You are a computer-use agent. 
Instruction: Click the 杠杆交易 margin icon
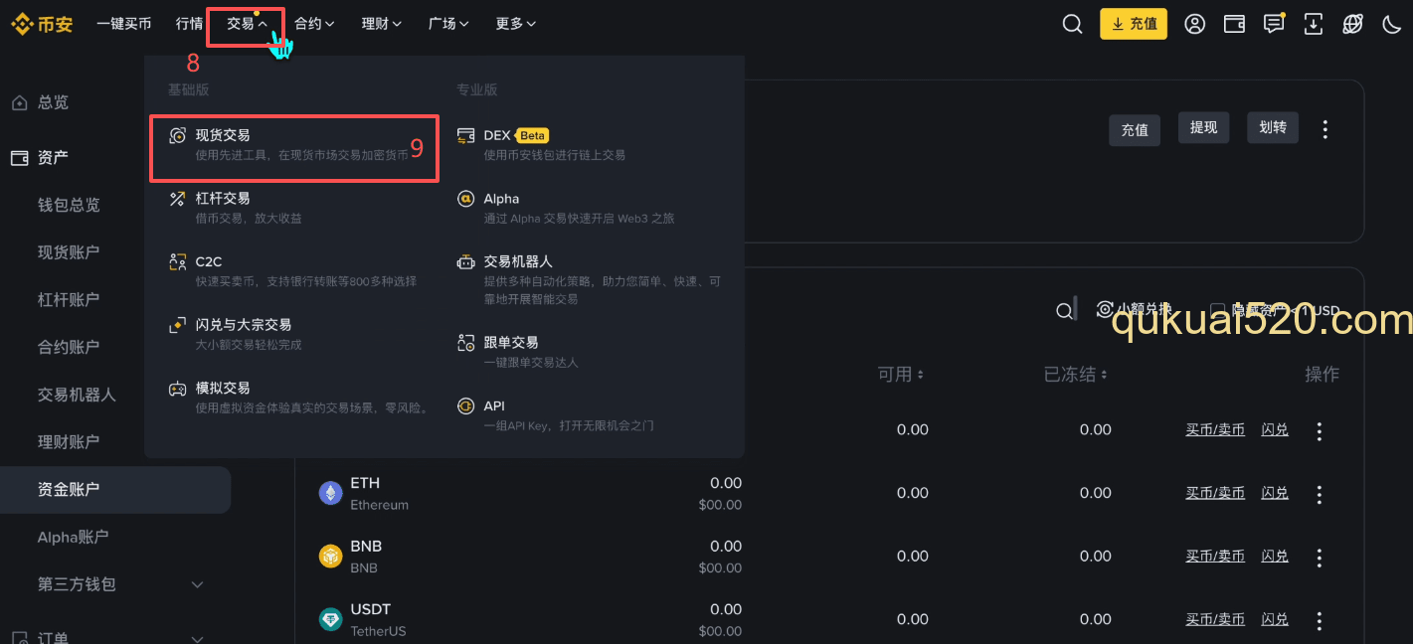[178, 199]
